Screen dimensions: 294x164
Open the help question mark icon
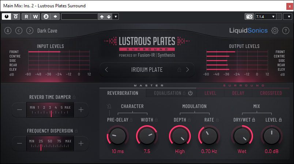click(285, 31)
